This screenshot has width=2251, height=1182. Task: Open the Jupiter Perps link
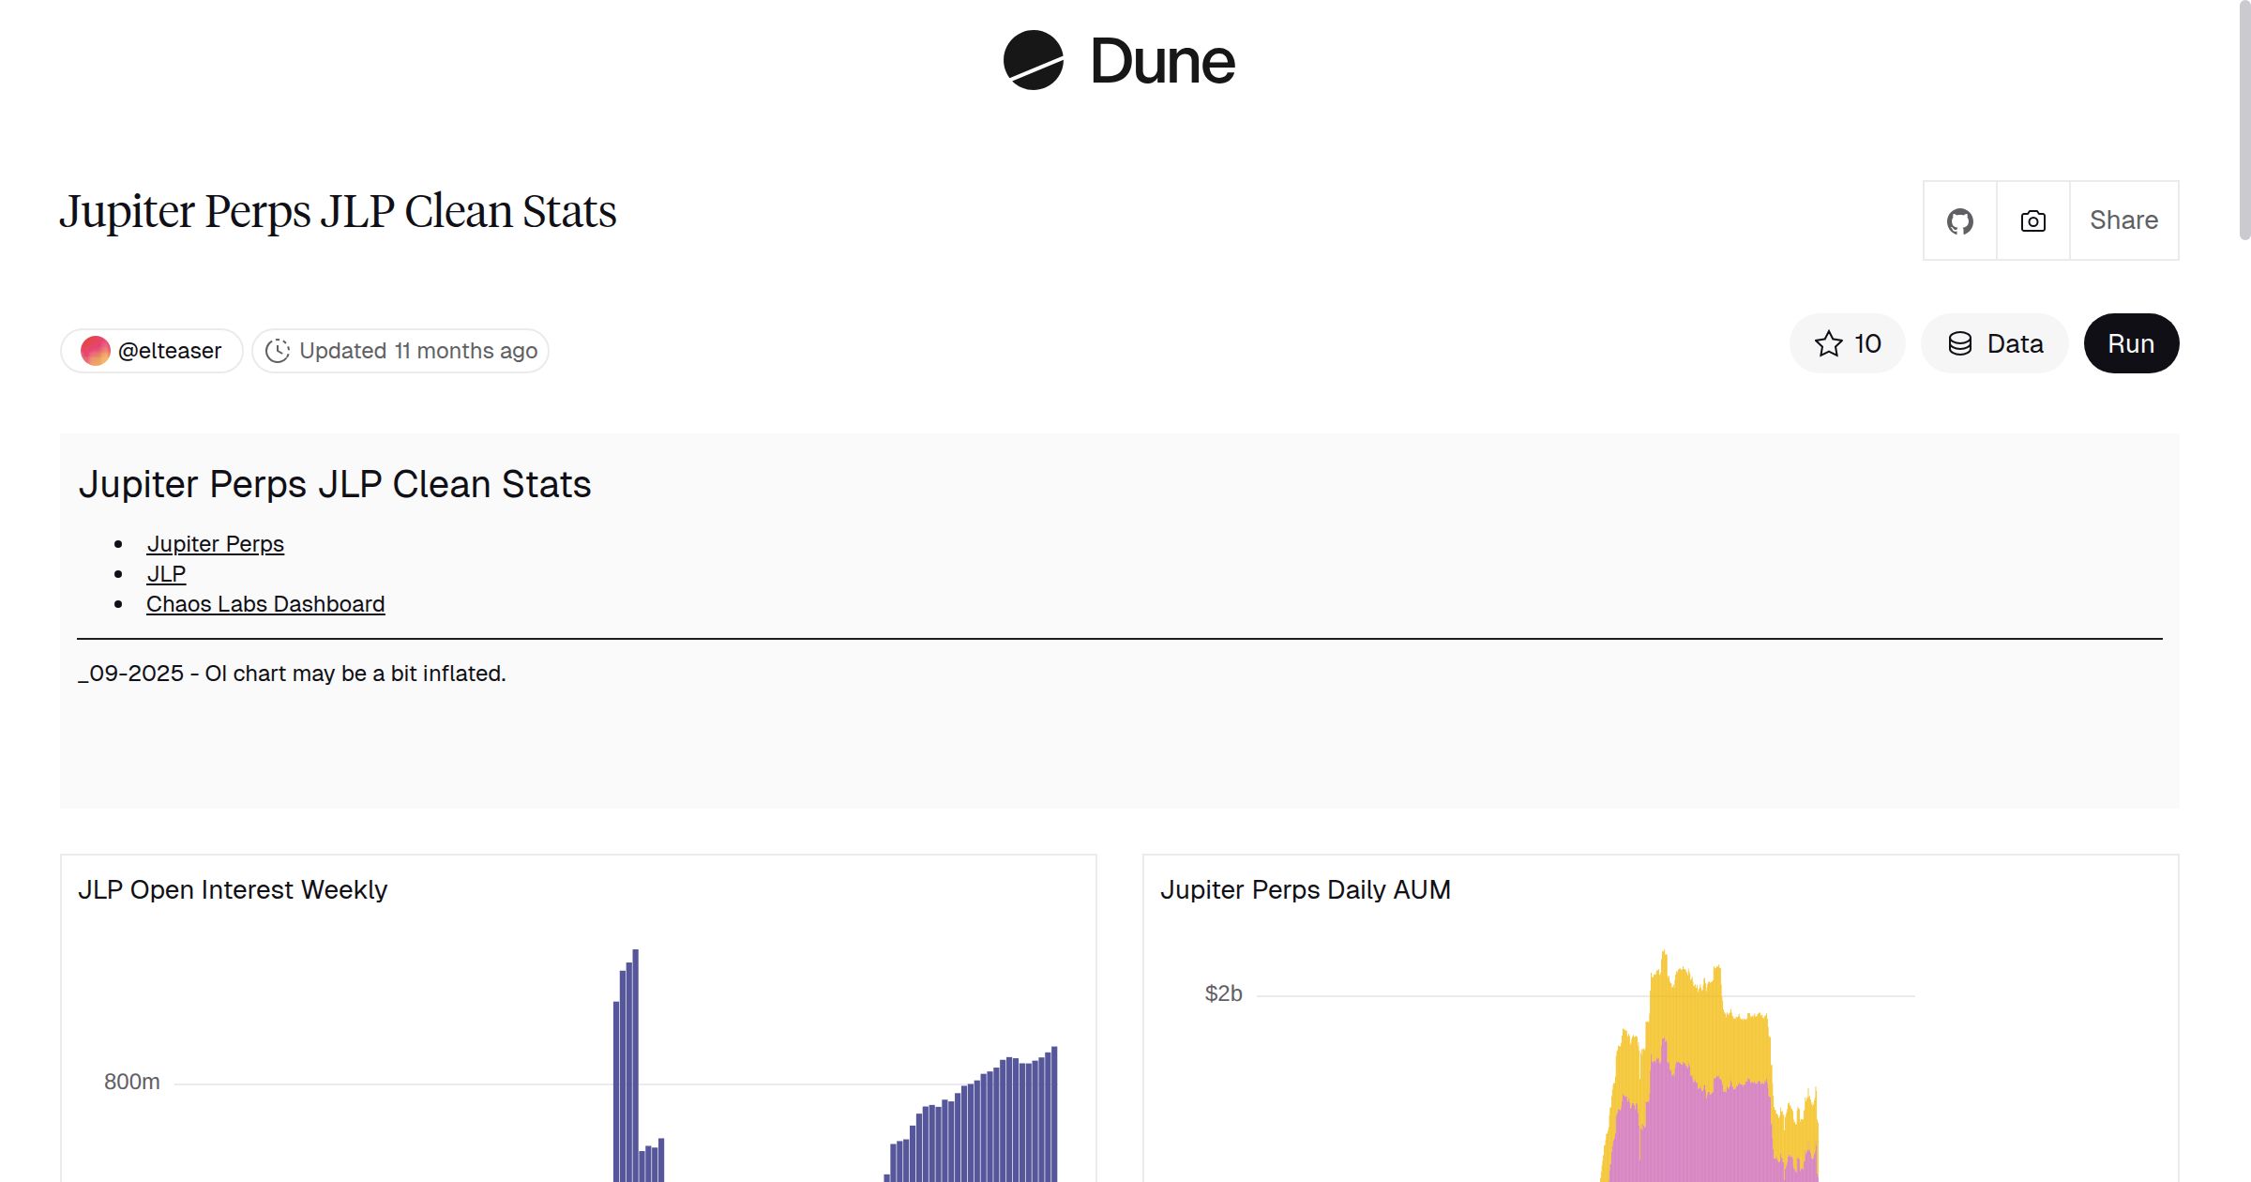[216, 543]
